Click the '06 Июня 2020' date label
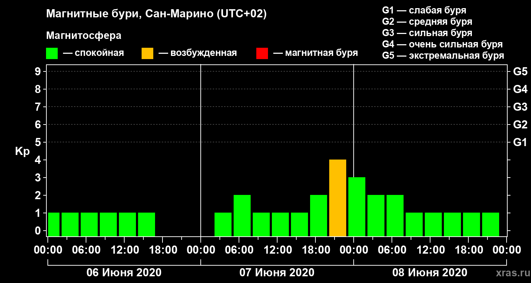This screenshot has width=531, height=283. [124, 273]
